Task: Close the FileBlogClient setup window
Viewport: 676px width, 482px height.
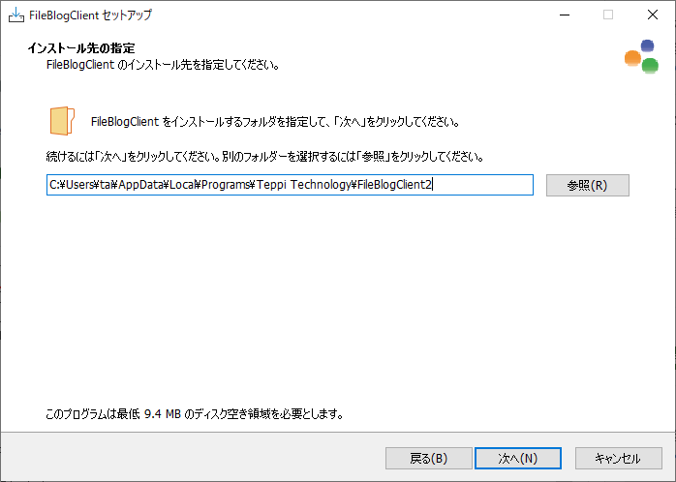Action: (x=654, y=15)
